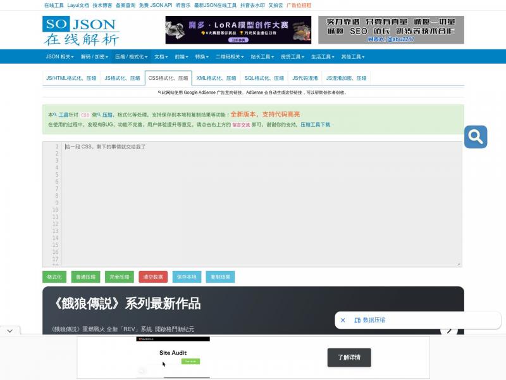Click the next arrow on the ad banner
Image resolution: width=506 pixels, height=380 pixels.
click(449, 329)
